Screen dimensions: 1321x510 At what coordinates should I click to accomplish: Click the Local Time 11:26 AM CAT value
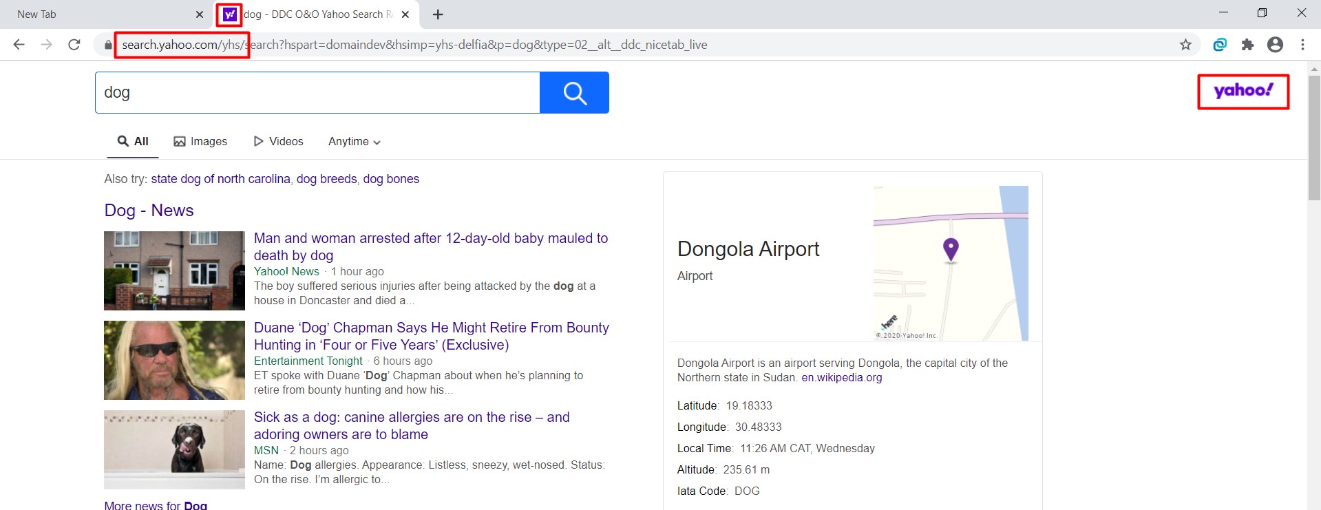pos(807,448)
